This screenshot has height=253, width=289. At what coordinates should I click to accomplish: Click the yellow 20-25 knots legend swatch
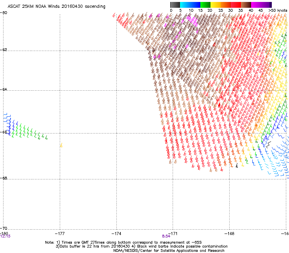pyautogui.click(x=216, y=5)
